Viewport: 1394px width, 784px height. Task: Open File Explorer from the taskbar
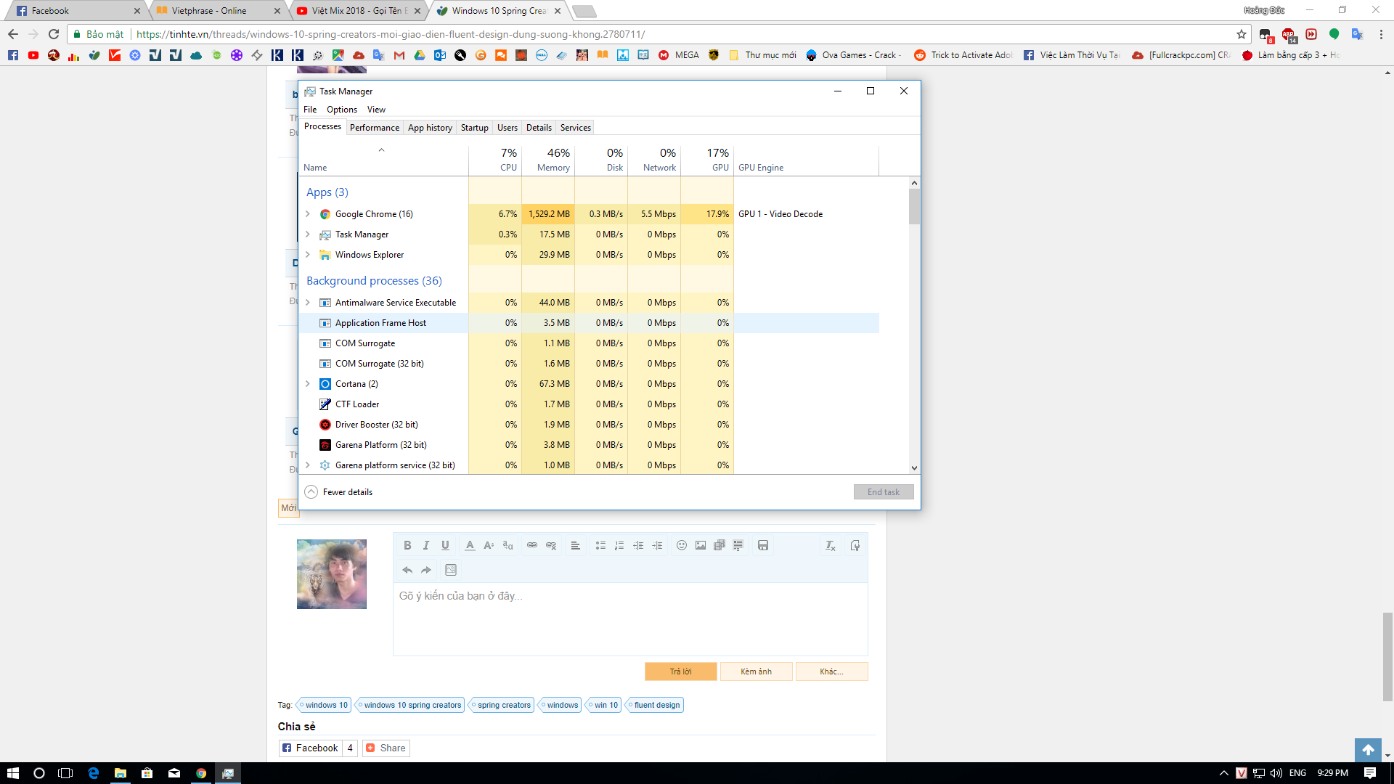click(x=121, y=773)
